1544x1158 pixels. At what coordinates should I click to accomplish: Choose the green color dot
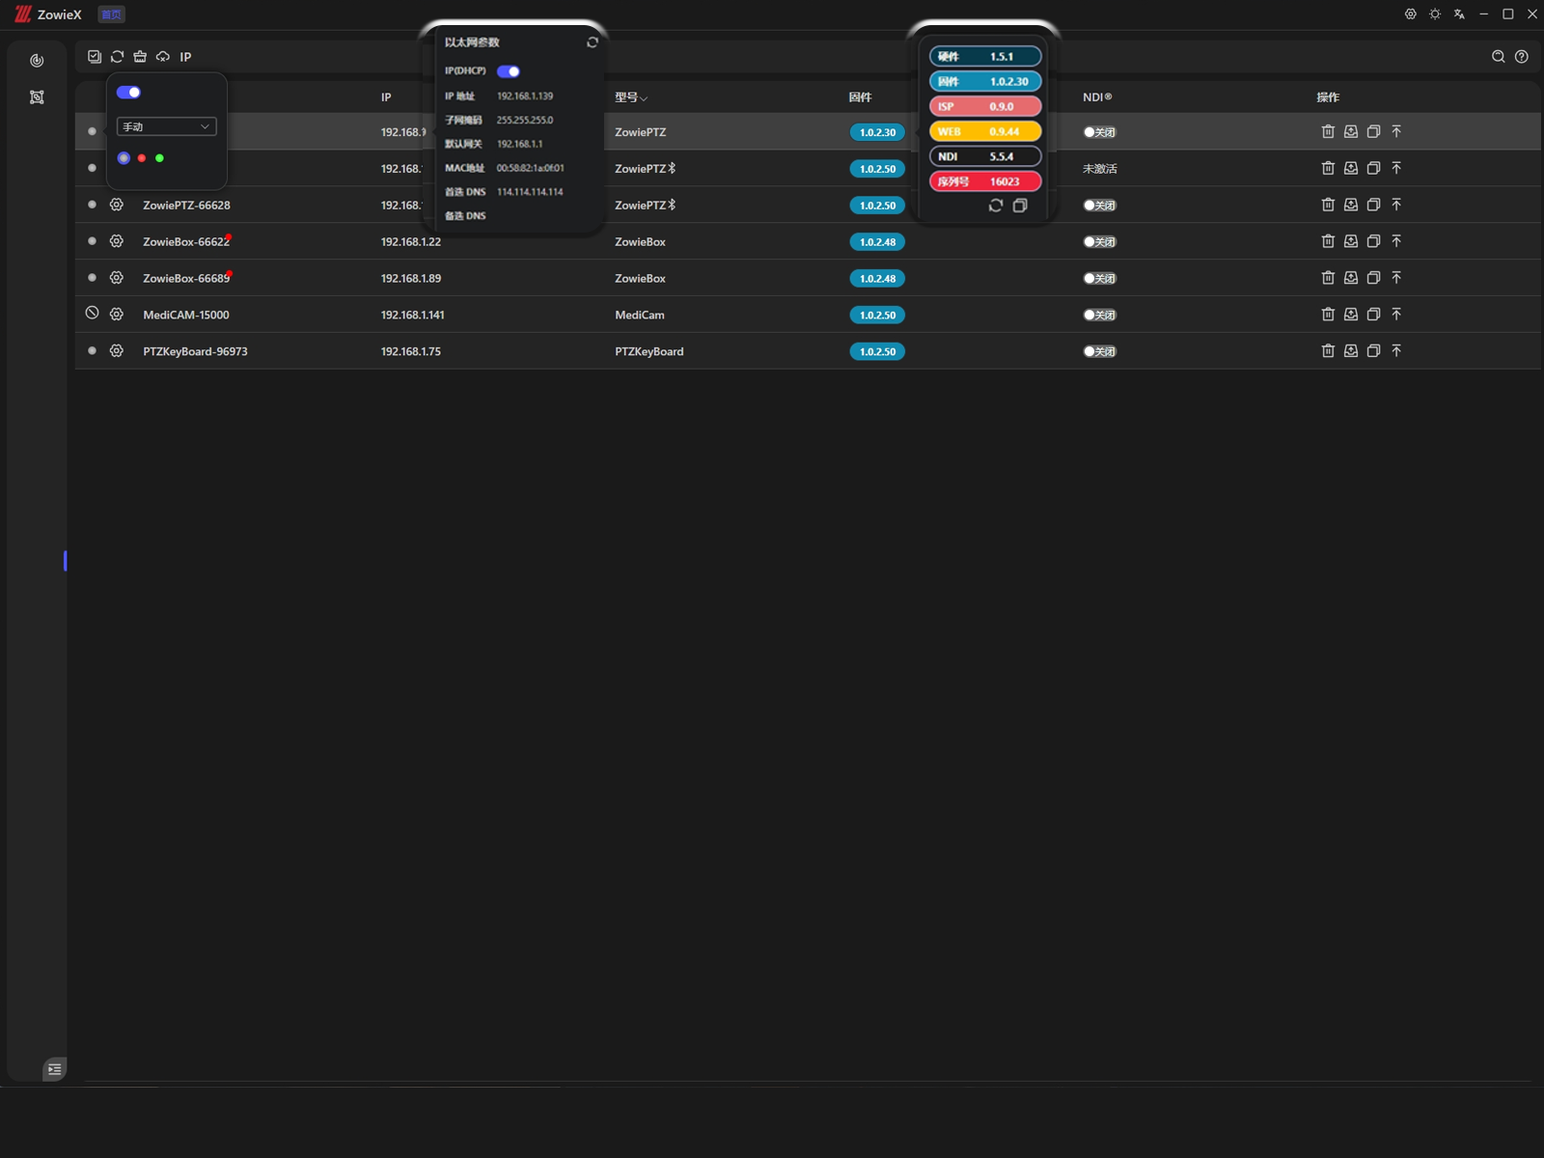pos(160,158)
